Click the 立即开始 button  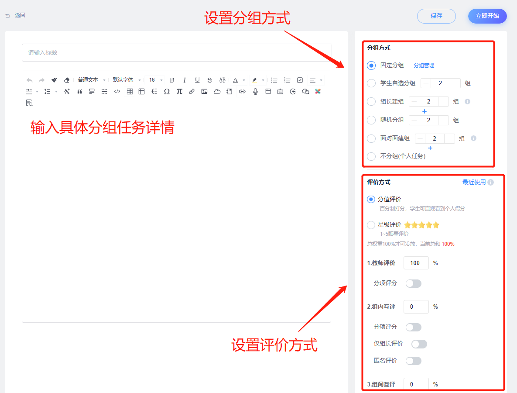[x=487, y=16]
